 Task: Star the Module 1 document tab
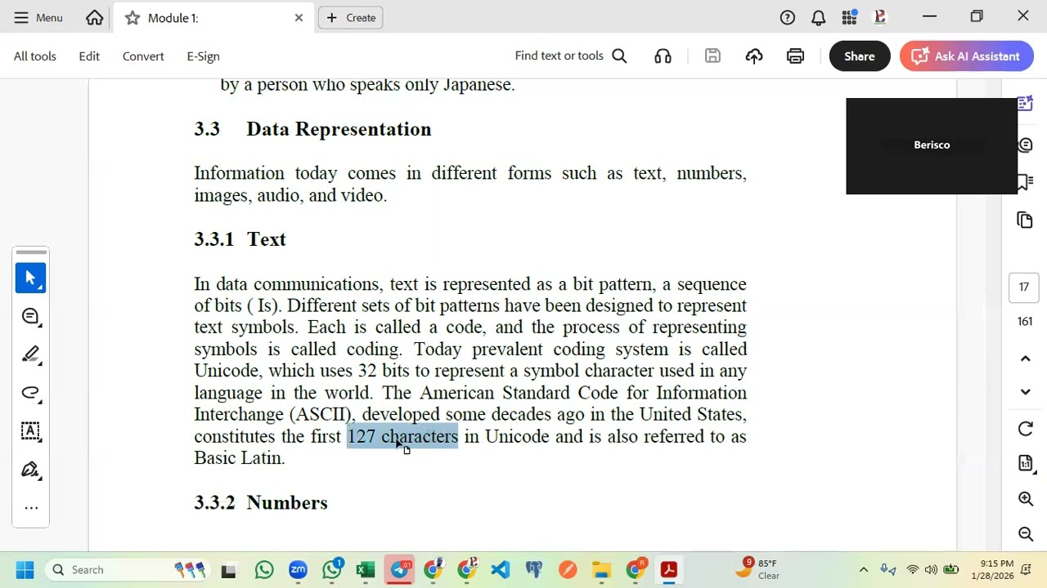click(133, 17)
